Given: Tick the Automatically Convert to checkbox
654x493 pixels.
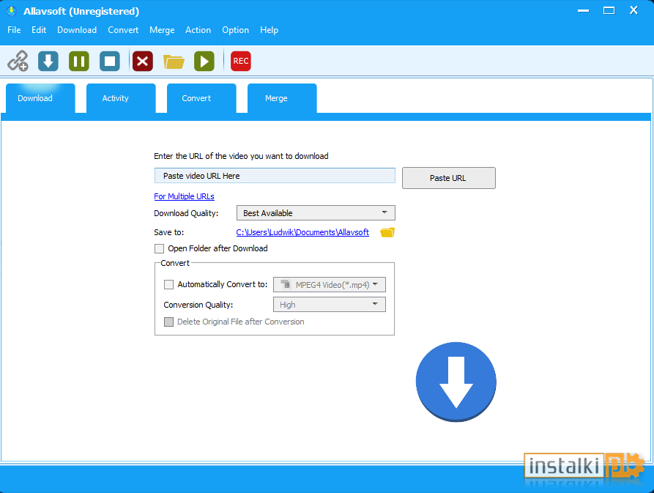Looking at the screenshot, I should tap(169, 285).
